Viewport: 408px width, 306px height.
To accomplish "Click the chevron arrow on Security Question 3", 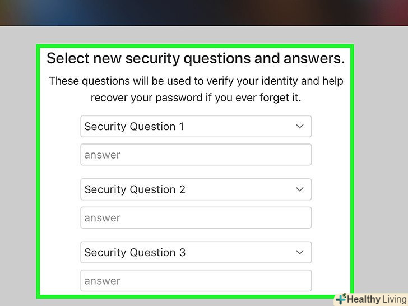I will [x=300, y=252].
